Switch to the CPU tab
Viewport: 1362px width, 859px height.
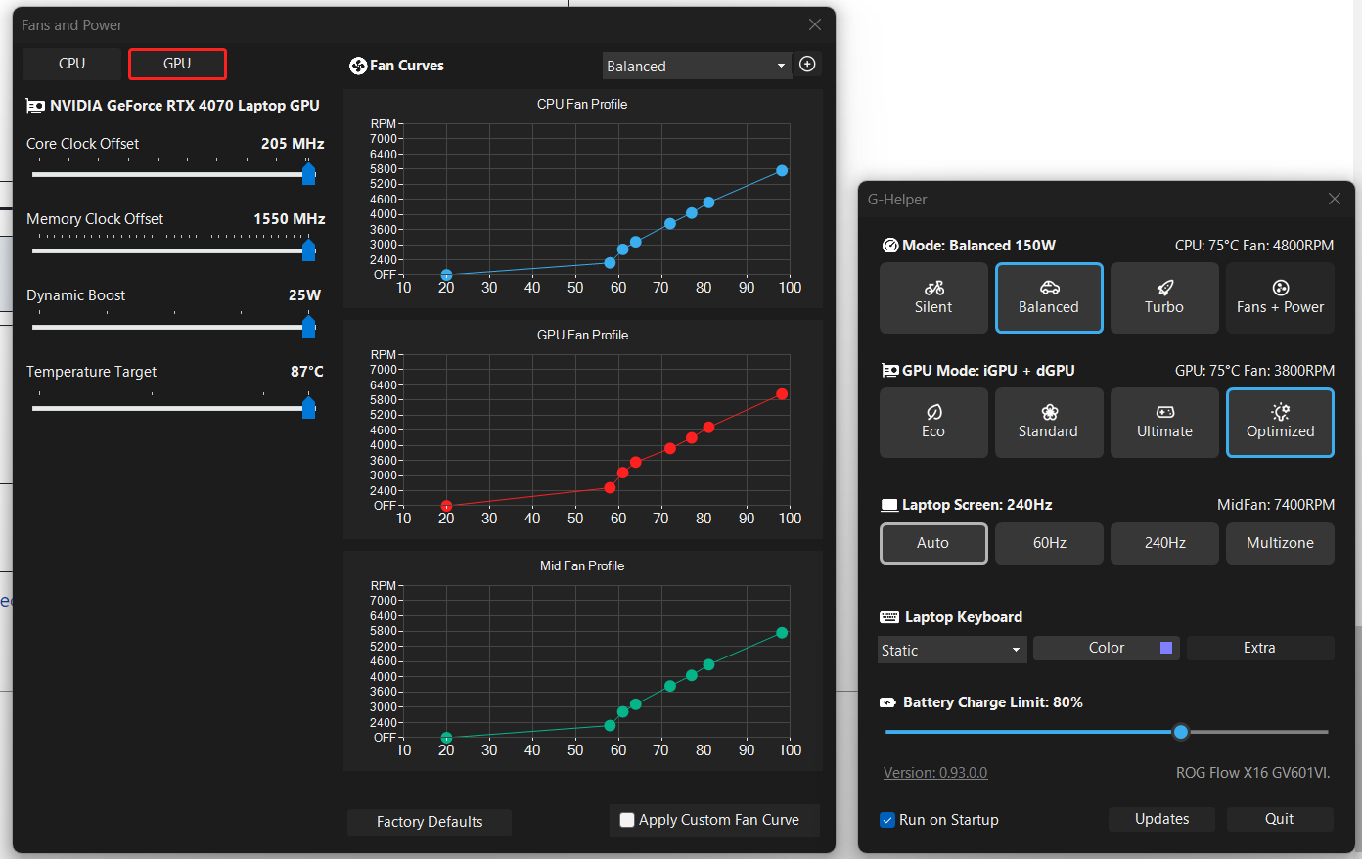[x=71, y=63]
